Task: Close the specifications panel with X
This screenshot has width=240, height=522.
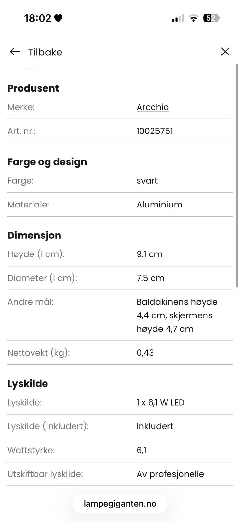Action: tap(225, 52)
